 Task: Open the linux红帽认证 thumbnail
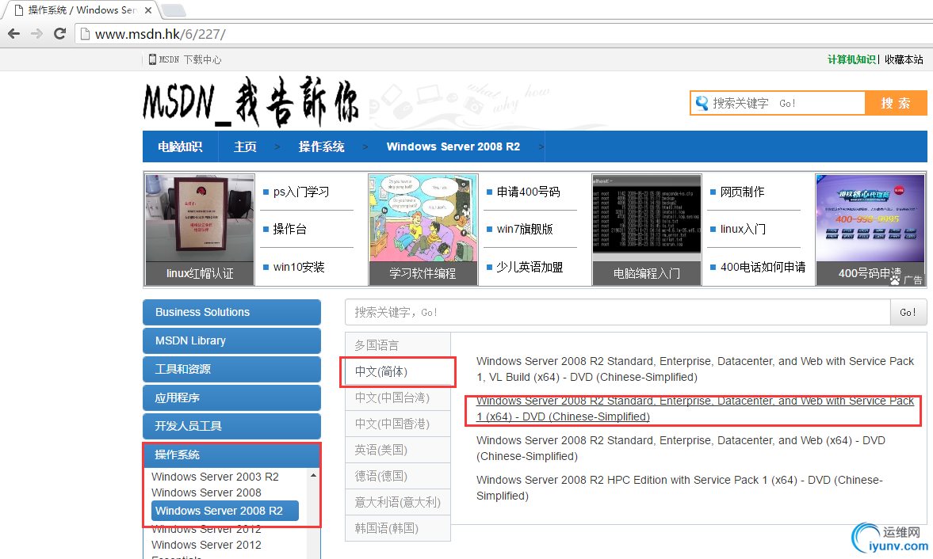click(200, 230)
